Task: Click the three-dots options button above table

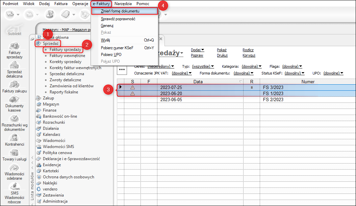Action: [x=122, y=69]
